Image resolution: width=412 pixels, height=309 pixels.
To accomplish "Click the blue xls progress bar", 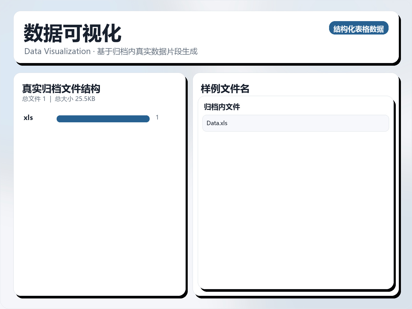I will 103,118.
